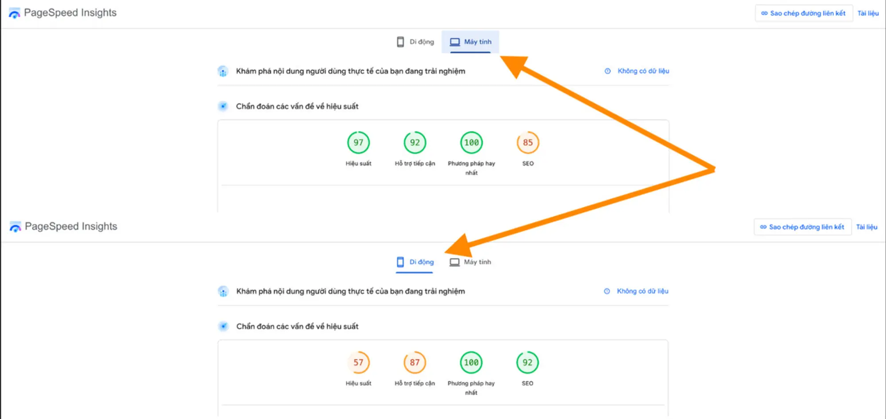The height and width of the screenshot is (419, 886).
Task: Click the PageSpeed Insights logo in the top report
Action: [15, 13]
